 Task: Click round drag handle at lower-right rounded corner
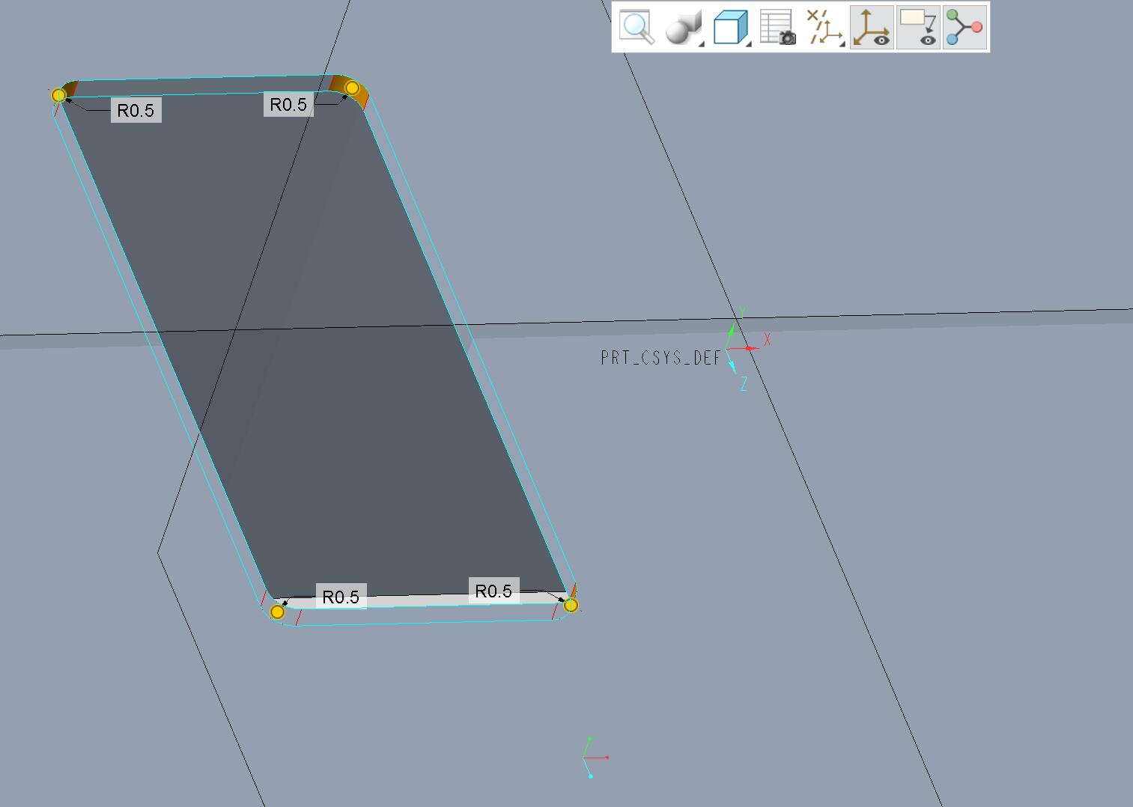click(x=571, y=605)
